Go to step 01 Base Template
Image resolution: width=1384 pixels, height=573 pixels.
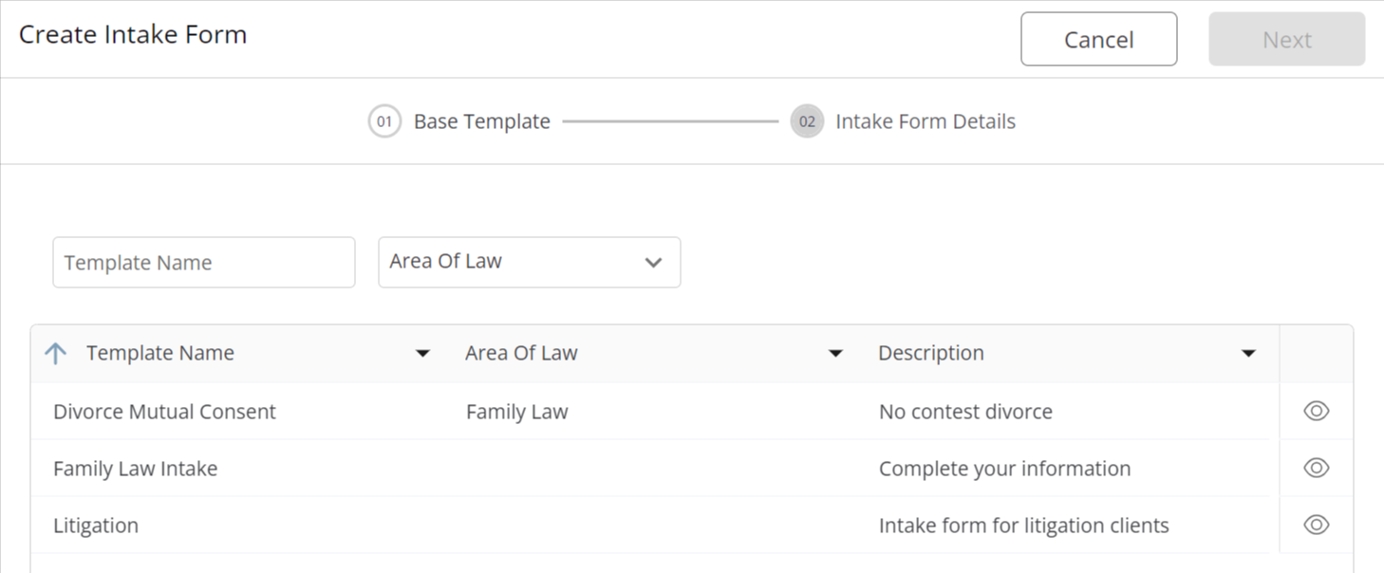click(x=459, y=121)
